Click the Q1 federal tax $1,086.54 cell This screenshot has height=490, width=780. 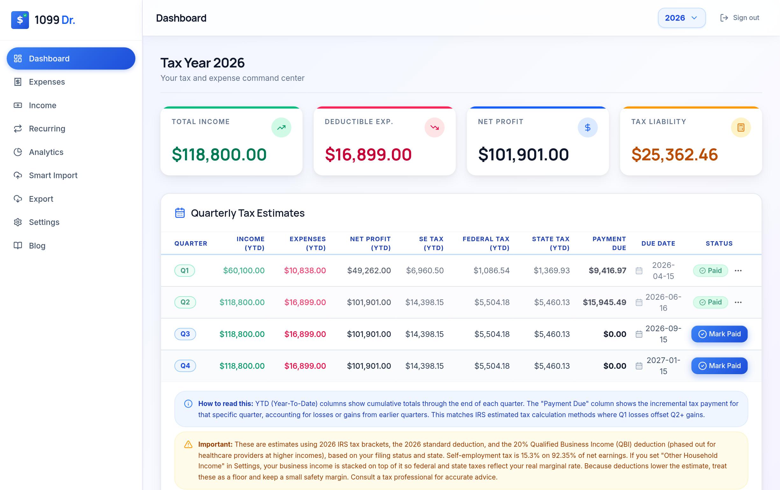tap(491, 270)
